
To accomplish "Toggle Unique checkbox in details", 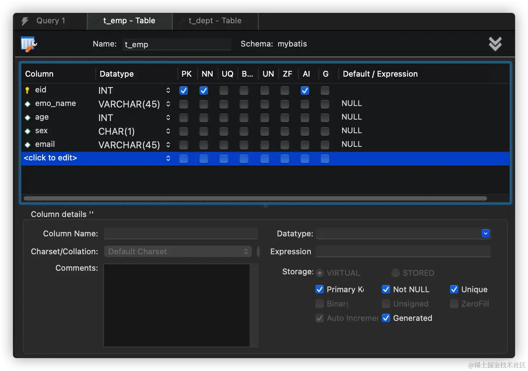I will click(454, 289).
